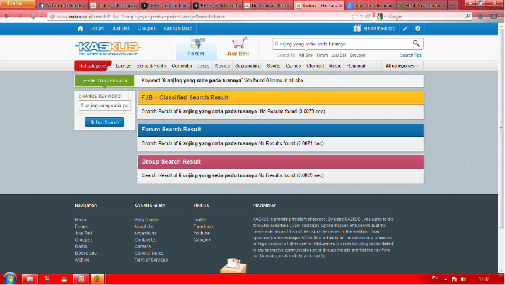Select Forum search scope
Screen dimensions: 505x285
point(322,55)
